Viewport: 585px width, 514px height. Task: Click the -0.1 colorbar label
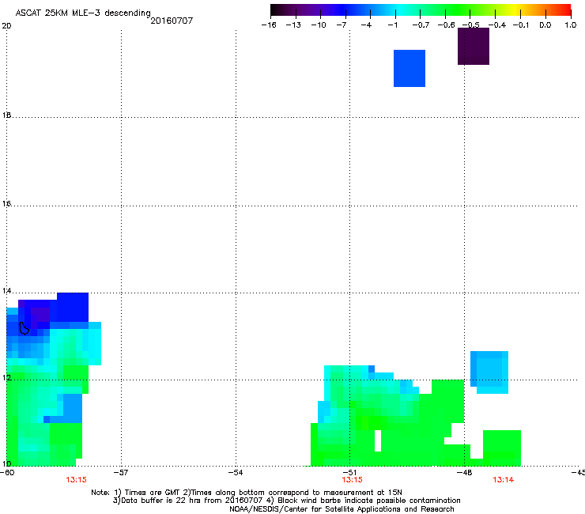click(521, 25)
